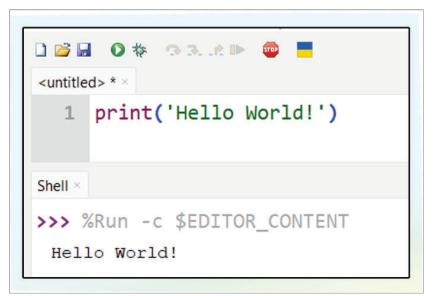Click the >>> prompt in the Shell

pos(53,222)
